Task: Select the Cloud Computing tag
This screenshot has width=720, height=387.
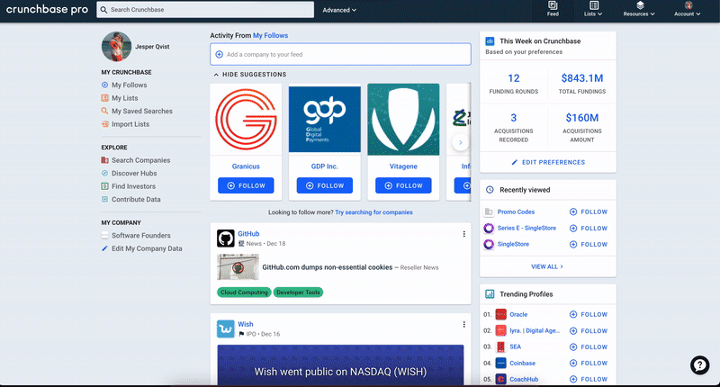Action: [x=244, y=292]
